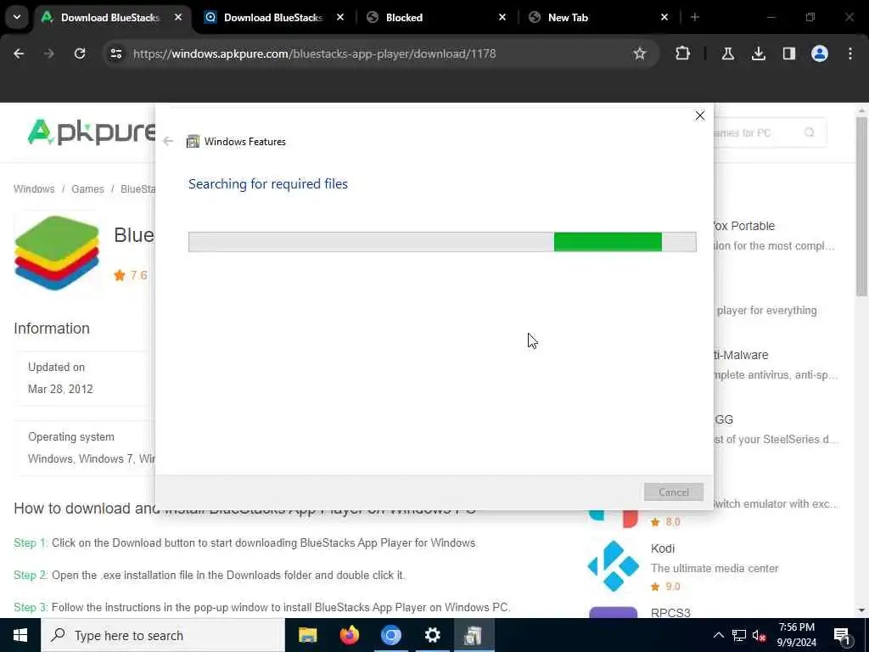Open the Kodi app link
The height and width of the screenshot is (652, 869).
[663, 548]
